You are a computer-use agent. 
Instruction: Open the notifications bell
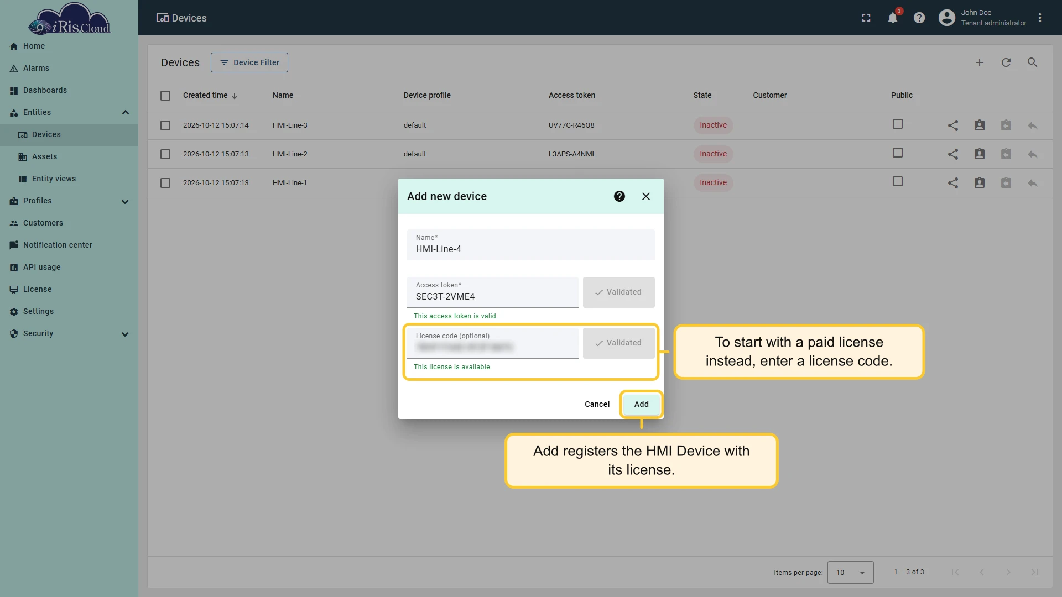click(x=893, y=18)
